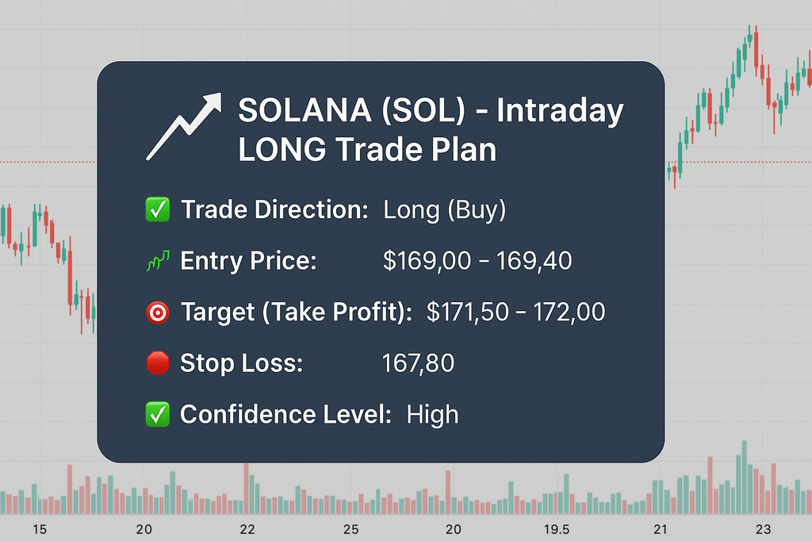
Task: Click the Trade Direction label
Action: point(274,210)
